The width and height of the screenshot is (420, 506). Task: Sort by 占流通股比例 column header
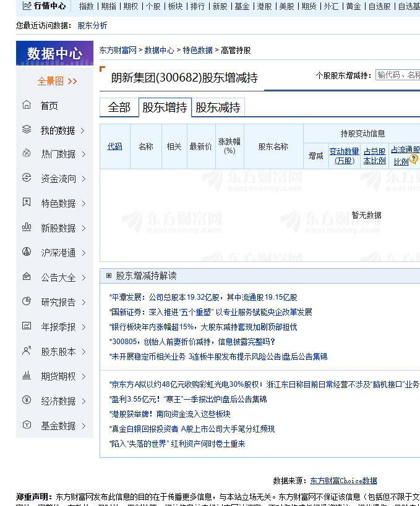(x=405, y=156)
